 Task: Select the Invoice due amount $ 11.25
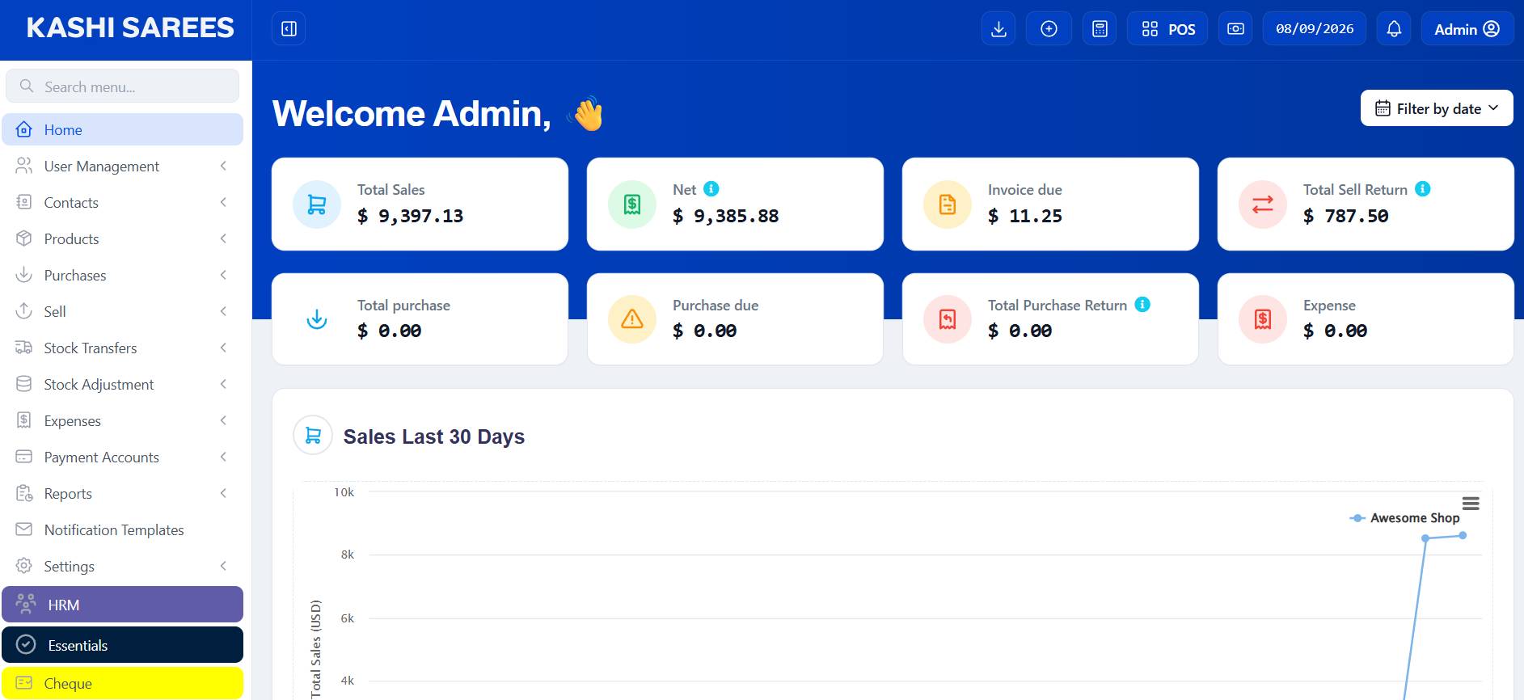coord(1025,216)
